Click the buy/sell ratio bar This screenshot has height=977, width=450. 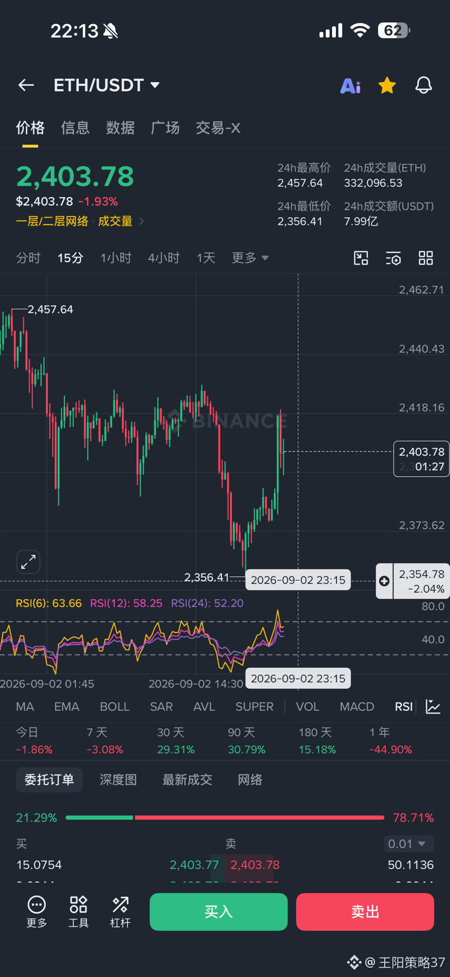point(225,818)
